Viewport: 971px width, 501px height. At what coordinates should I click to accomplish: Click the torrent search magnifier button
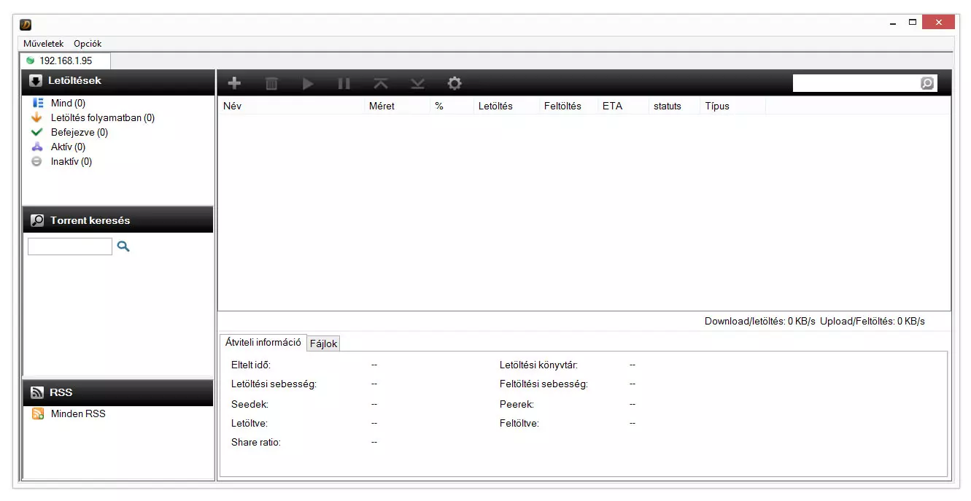[123, 246]
